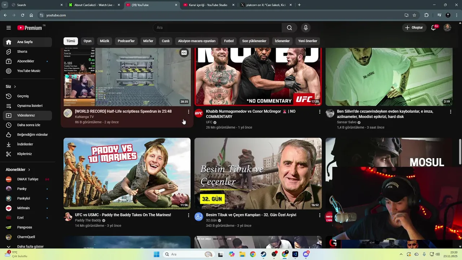This screenshot has height=260, width=462.
Task: Open Beğendiğim videolar list
Action: coord(27,135)
